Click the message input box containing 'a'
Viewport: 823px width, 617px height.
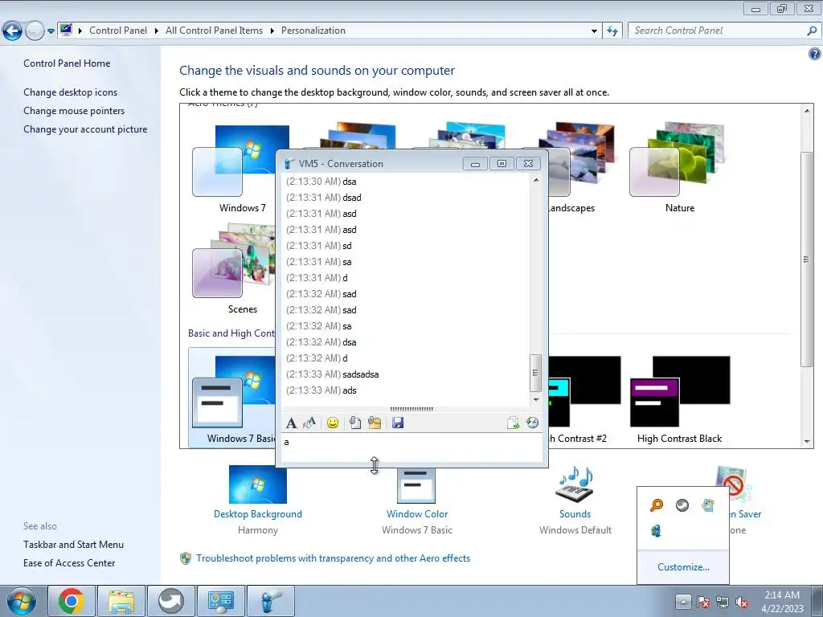pyautogui.click(x=412, y=447)
